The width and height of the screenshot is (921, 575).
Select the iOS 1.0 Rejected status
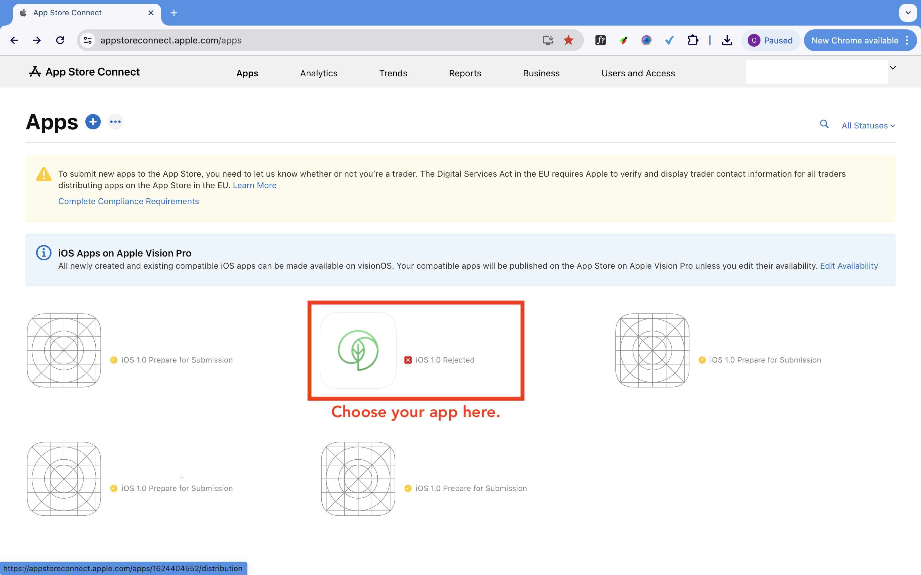click(445, 360)
